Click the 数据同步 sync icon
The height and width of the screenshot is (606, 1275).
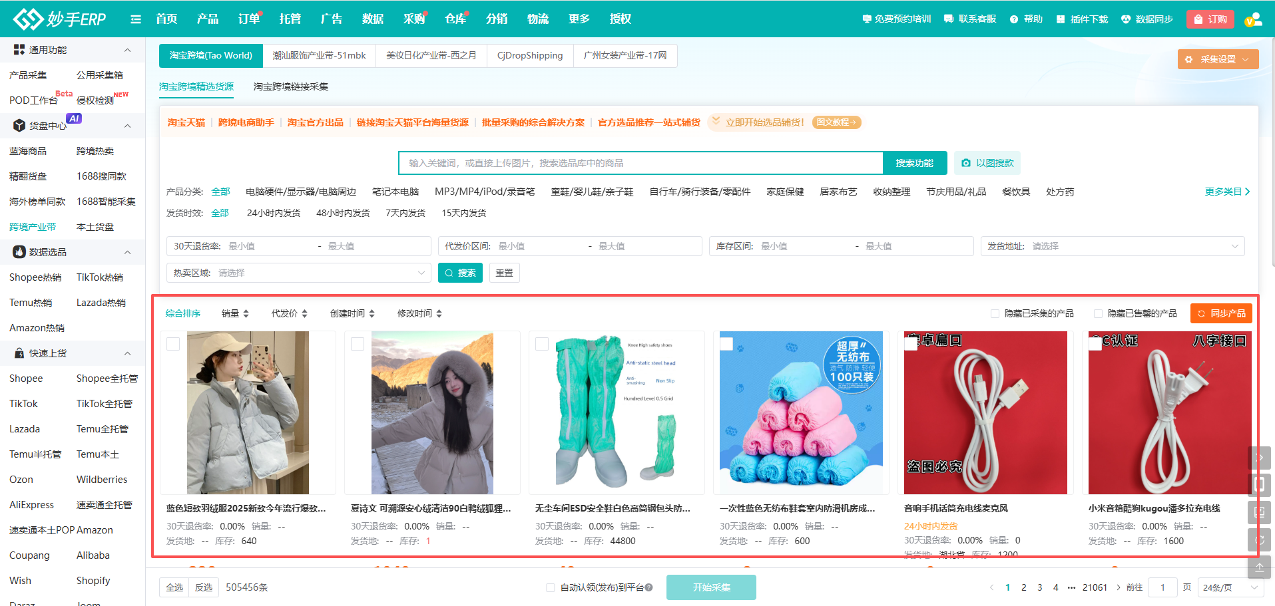click(1126, 19)
